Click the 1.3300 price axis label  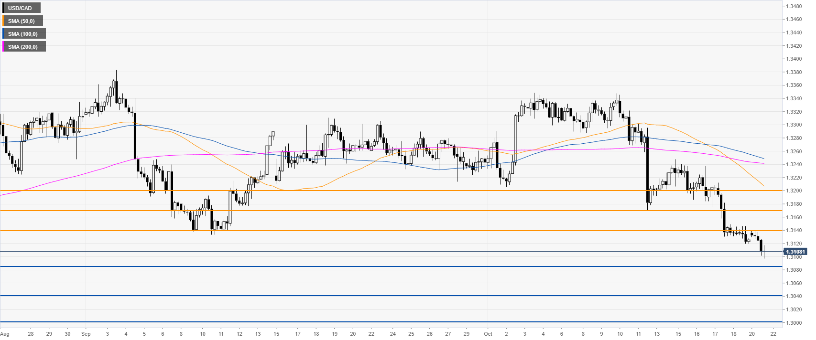click(794, 125)
